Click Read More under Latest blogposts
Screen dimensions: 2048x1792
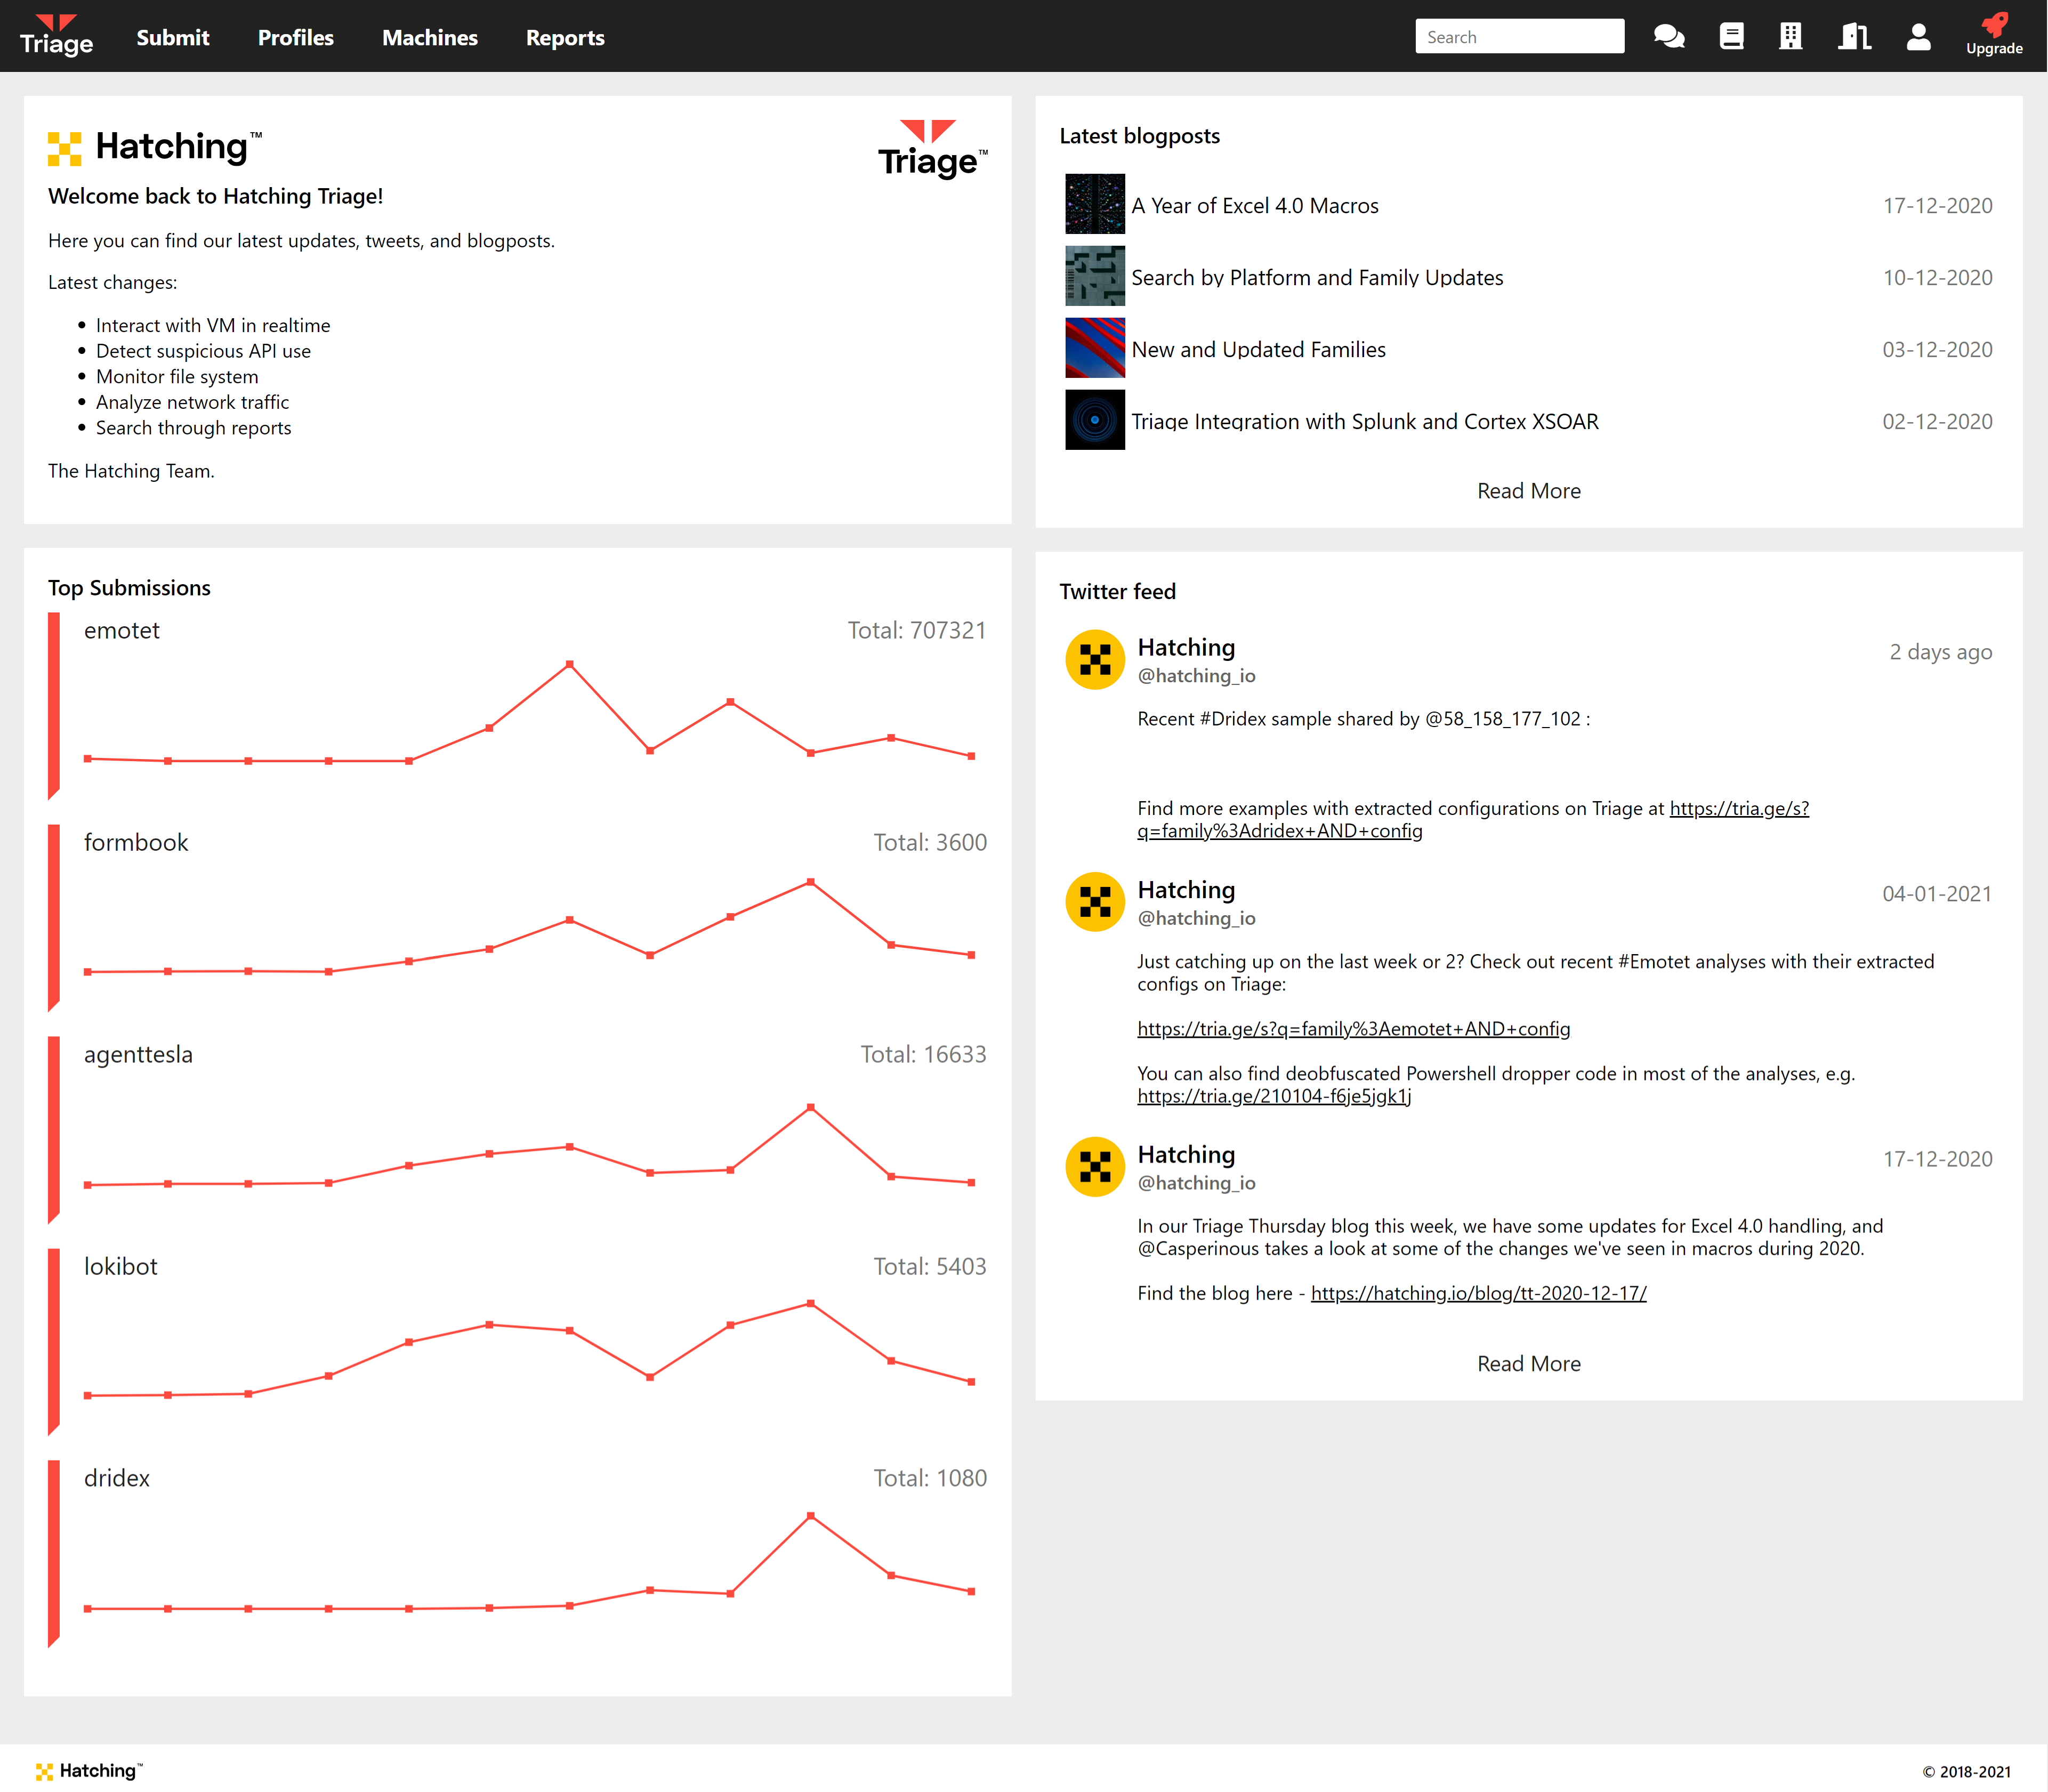(x=1528, y=491)
